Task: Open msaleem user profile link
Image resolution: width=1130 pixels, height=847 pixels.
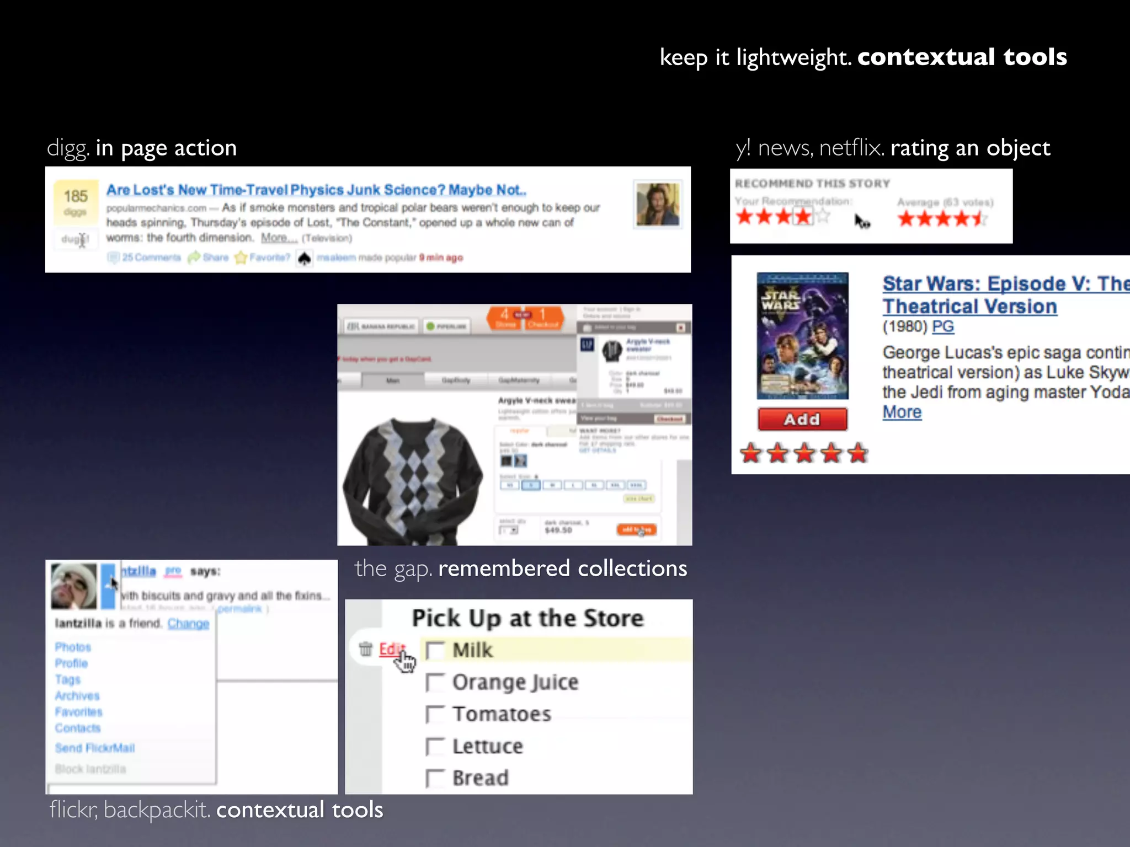Action: pos(336,258)
